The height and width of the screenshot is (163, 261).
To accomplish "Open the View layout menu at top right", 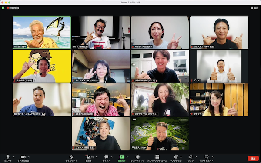I will (254, 8).
